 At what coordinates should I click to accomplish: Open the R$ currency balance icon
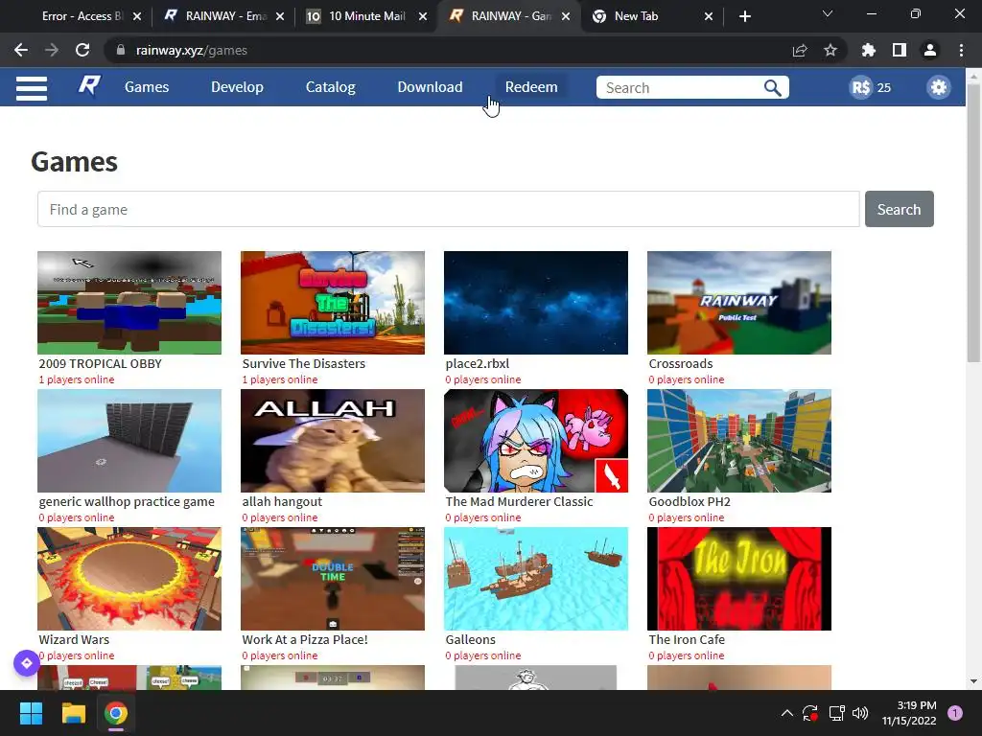coord(860,87)
